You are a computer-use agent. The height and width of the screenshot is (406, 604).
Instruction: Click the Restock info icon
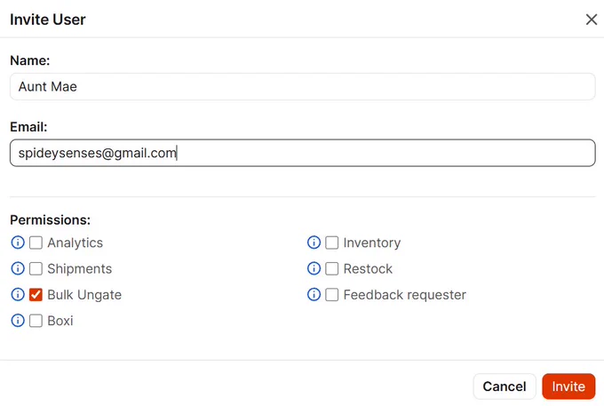314,268
